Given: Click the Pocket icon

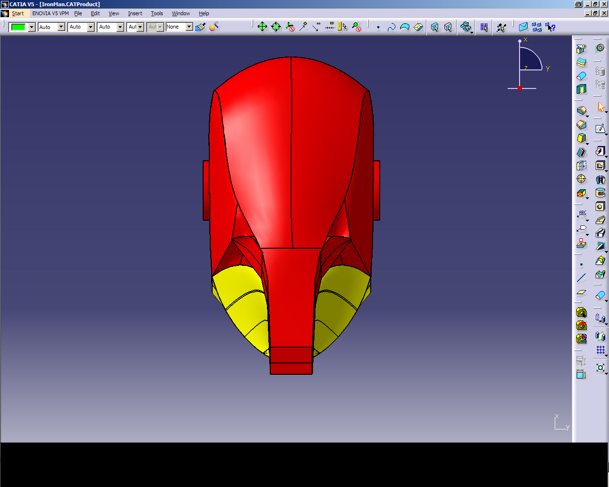Looking at the screenshot, I should (600, 166).
